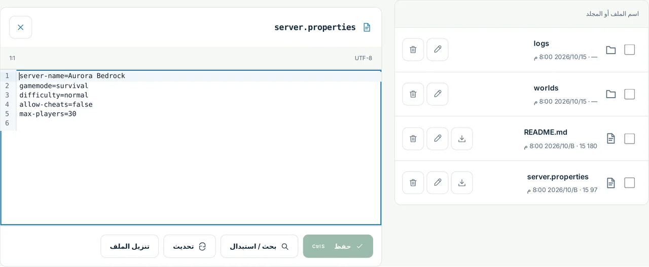Click the اسم الملف أو المجلد column header
Viewport: 649px width, 267px height.
pos(612,14)
